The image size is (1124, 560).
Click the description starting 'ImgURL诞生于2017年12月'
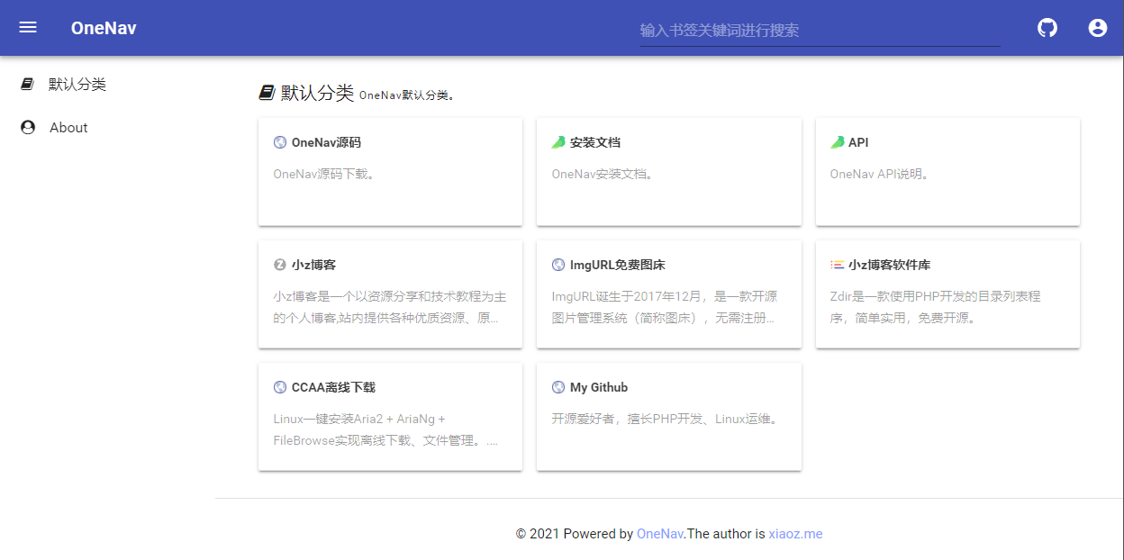pos(665,307)
